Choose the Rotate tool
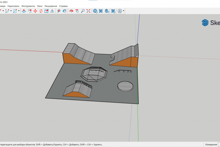The width and height of the screenshot is (220, 147). [x=41, y=11]
